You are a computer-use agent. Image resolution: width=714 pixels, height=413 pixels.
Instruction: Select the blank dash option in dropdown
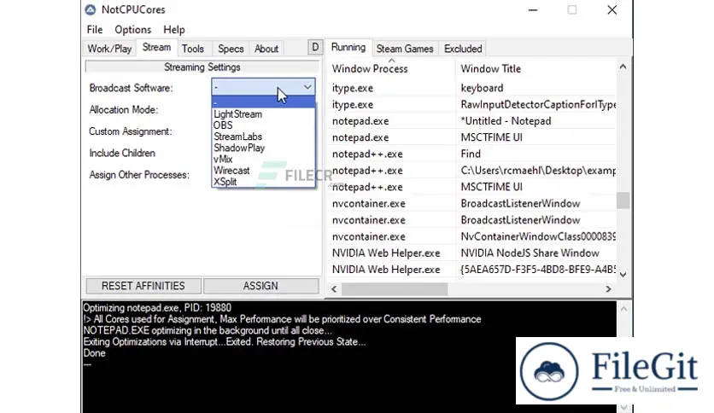point(263,102)
